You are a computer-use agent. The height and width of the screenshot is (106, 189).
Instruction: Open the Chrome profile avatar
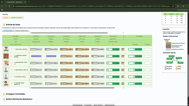click(183, 6)
